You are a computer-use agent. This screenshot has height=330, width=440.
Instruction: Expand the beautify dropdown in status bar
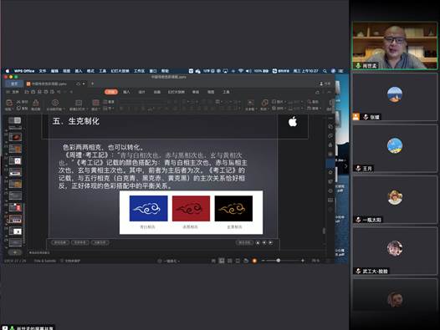(169, 261)
